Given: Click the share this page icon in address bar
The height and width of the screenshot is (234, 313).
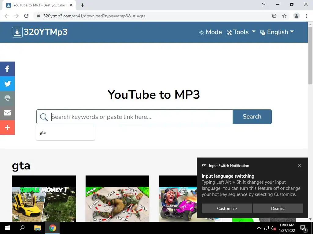Looking at the screenshot, I should pos(274,16).
